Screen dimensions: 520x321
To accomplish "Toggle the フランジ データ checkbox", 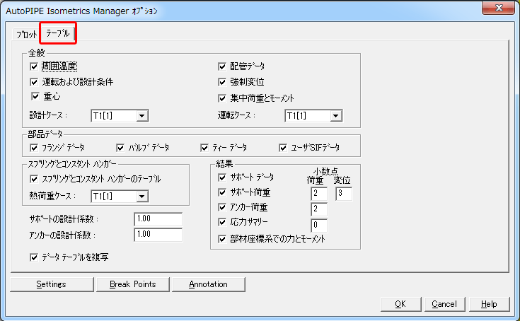I will coord(34,148).
